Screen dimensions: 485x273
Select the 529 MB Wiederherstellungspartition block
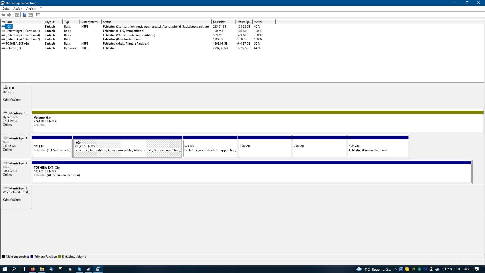[210, 147]
